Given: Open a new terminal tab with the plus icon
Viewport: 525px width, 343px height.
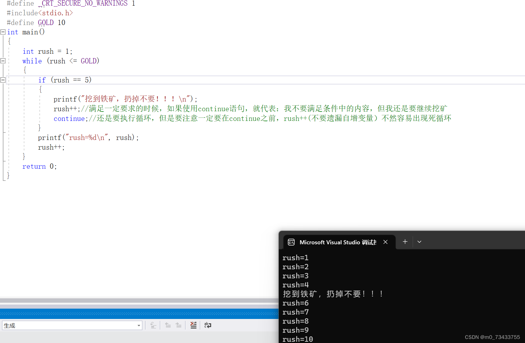Looking at the screenshot, I should click(405, 241).
